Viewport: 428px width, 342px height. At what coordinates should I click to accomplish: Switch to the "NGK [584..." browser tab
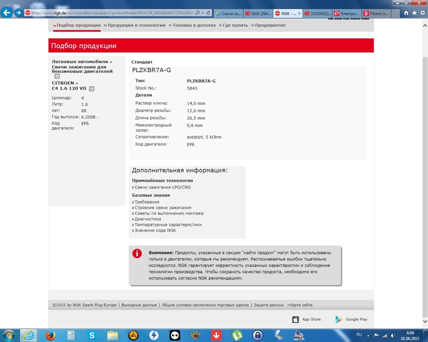tap(258, 13)
